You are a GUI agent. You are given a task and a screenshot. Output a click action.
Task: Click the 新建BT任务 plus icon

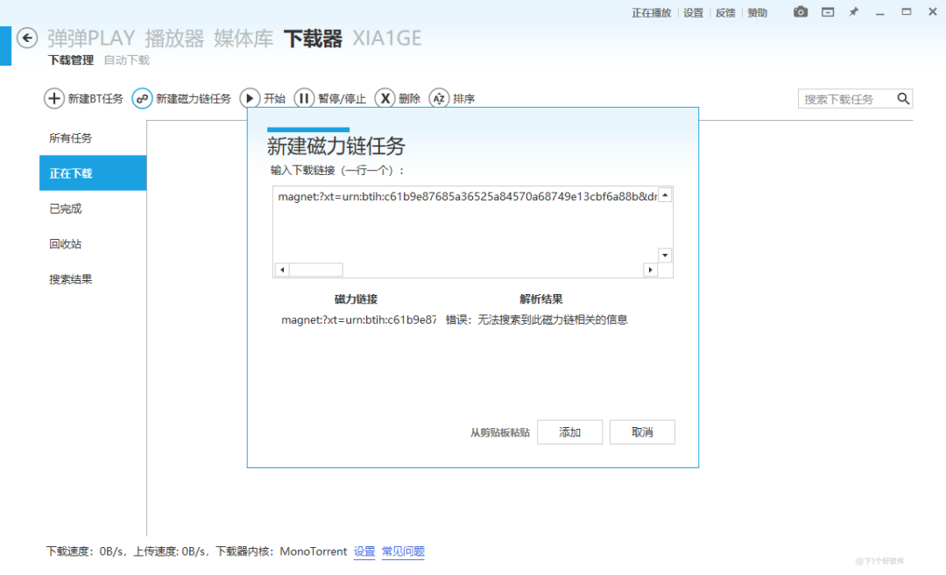[54, 98]
